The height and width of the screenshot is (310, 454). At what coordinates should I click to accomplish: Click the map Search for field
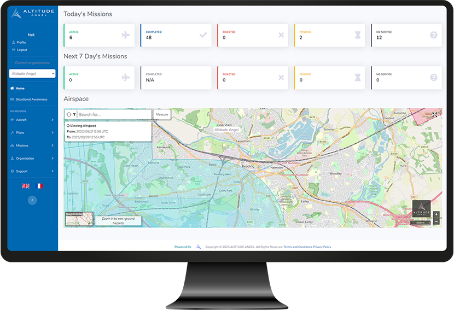tap(114, 115)
